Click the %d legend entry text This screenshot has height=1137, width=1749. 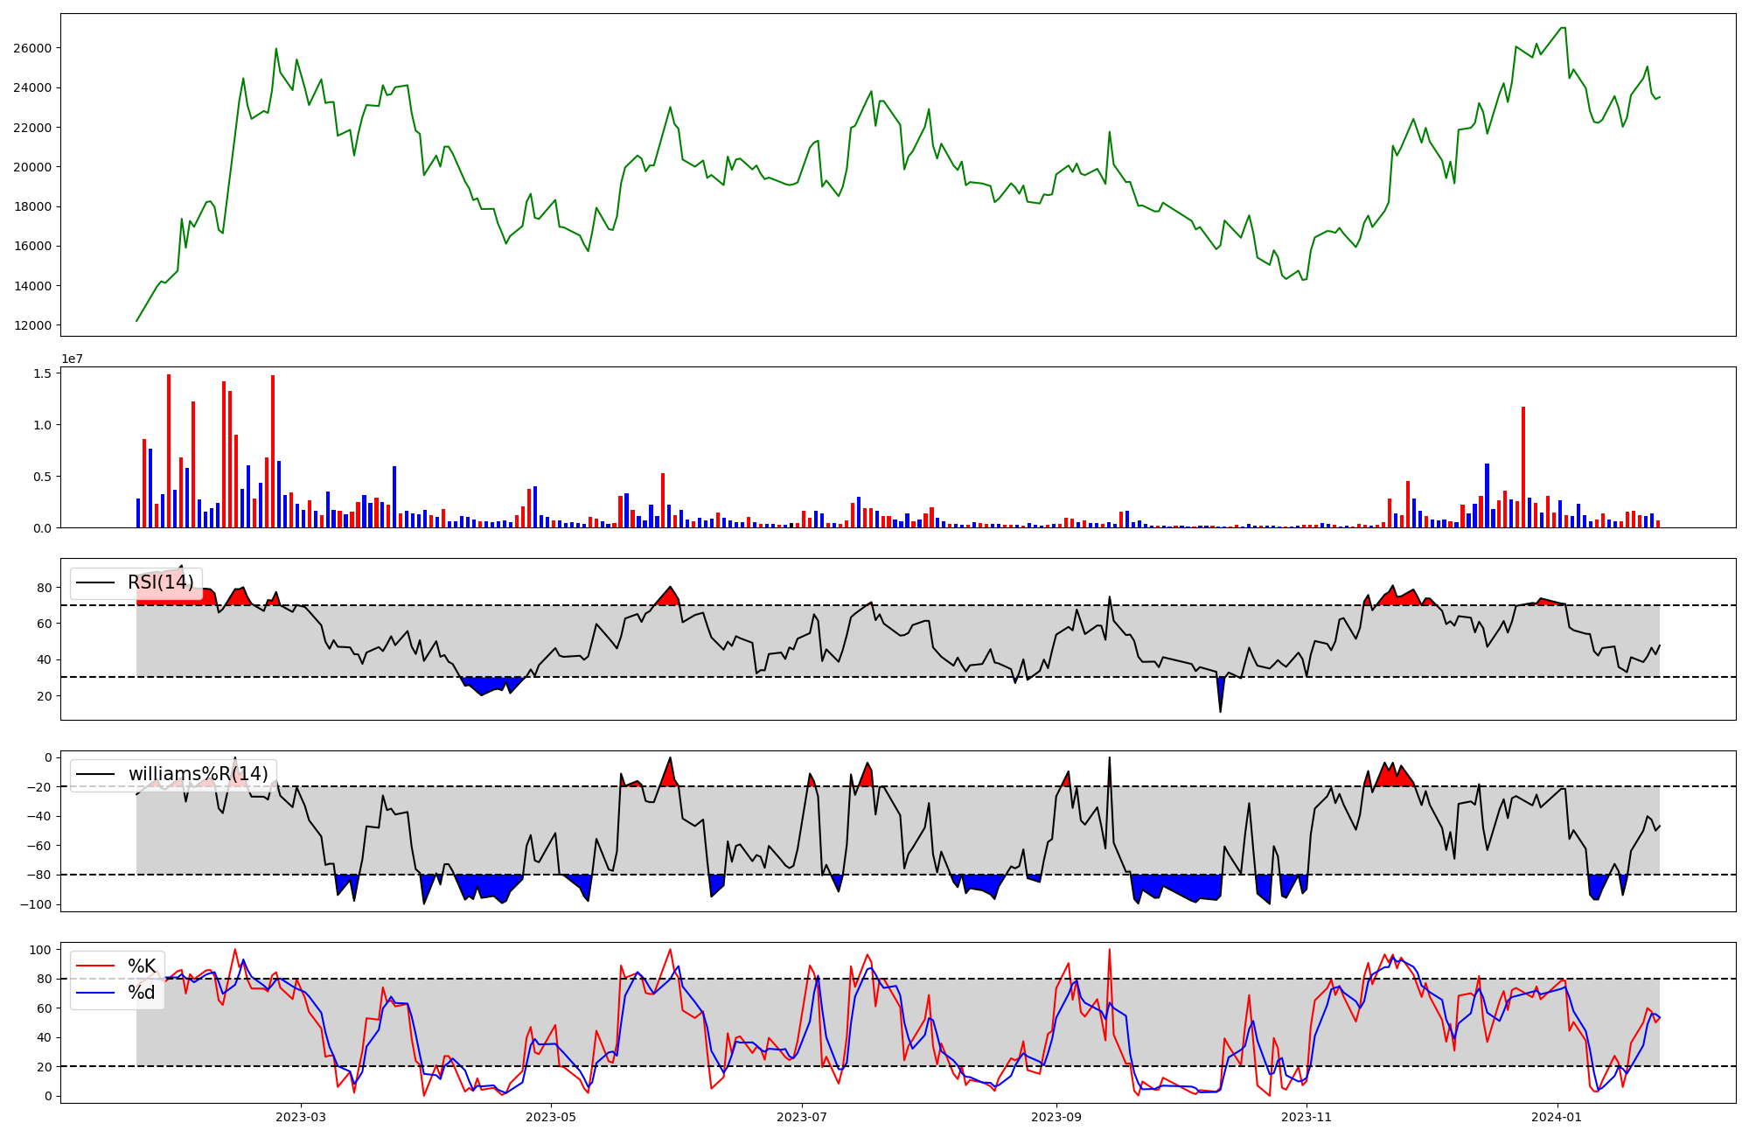coord(142,993)
